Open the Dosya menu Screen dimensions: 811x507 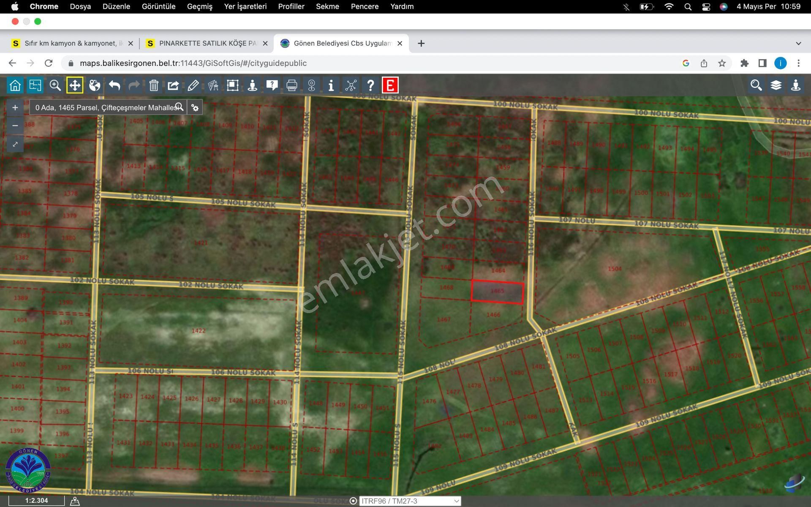tap(80, 6)
